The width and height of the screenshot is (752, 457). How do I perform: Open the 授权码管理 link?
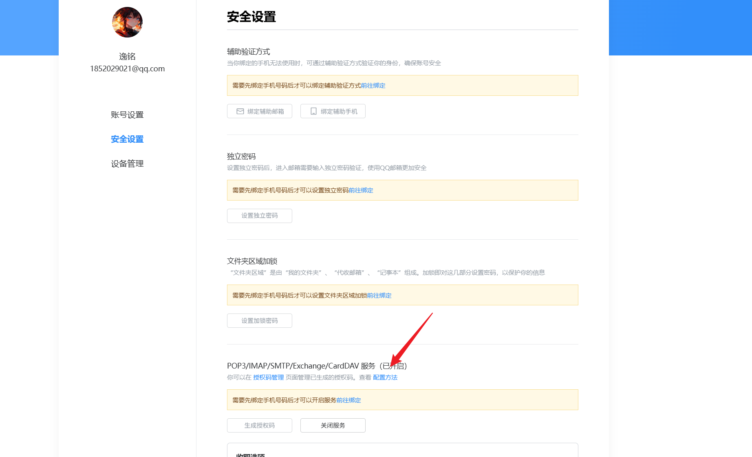click(269, 378)
